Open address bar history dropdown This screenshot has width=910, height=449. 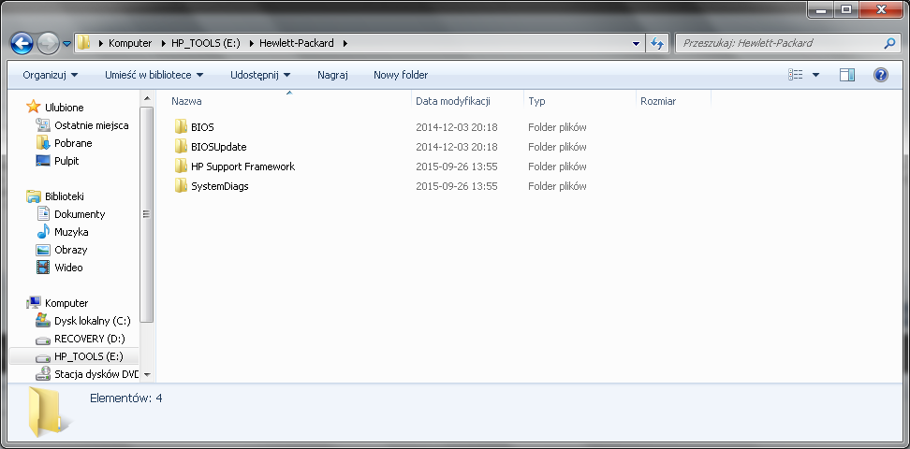(636, 44)
